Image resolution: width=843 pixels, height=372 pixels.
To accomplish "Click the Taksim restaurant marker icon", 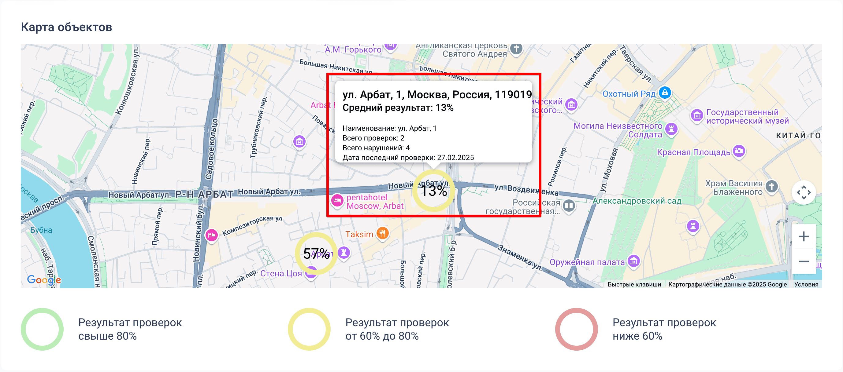I will tap(382, 233).
